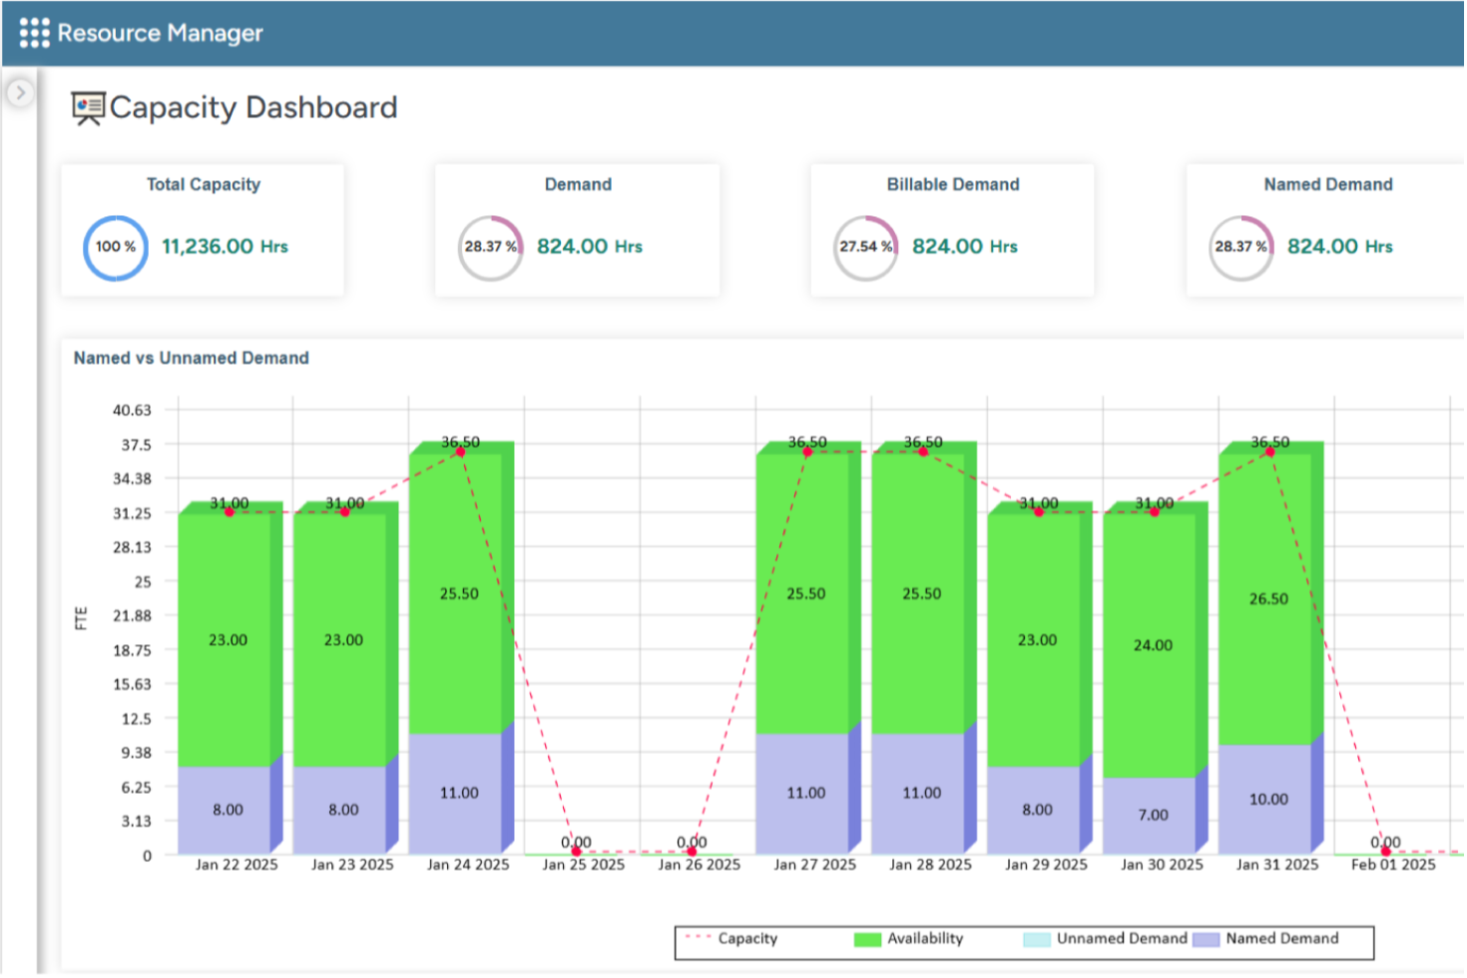The width and height of the screenshot is (1467, 978).
Task: Click the Jan 27 2025 axis label
Action: click(x=815, y=865)
